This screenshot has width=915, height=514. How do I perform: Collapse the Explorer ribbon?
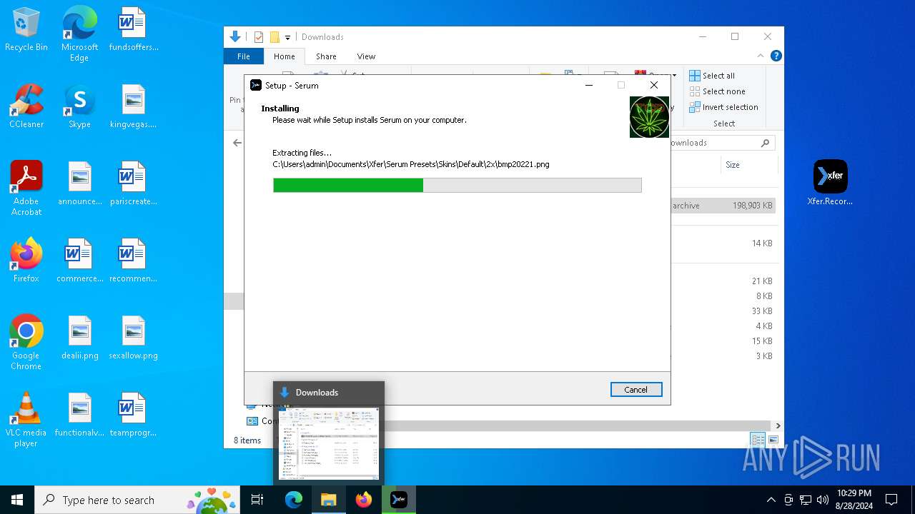(761, 56)
